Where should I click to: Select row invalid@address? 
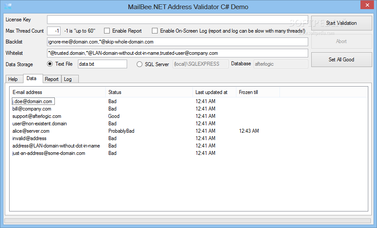pyautogui.click(x=29, y=138)
